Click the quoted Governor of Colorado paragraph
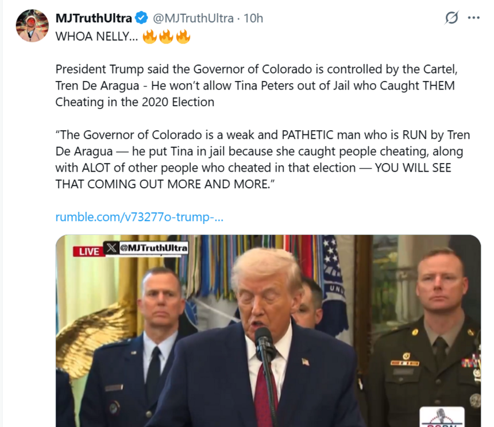The width and height of the screenshot is (494, 427). (263, 160)
